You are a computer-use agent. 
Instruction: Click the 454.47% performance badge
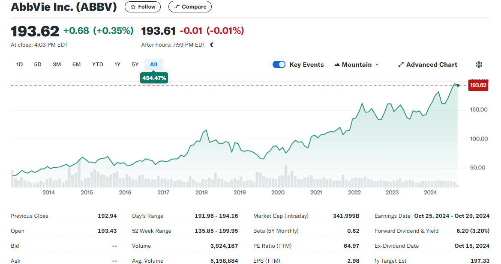tap(154, 78)
